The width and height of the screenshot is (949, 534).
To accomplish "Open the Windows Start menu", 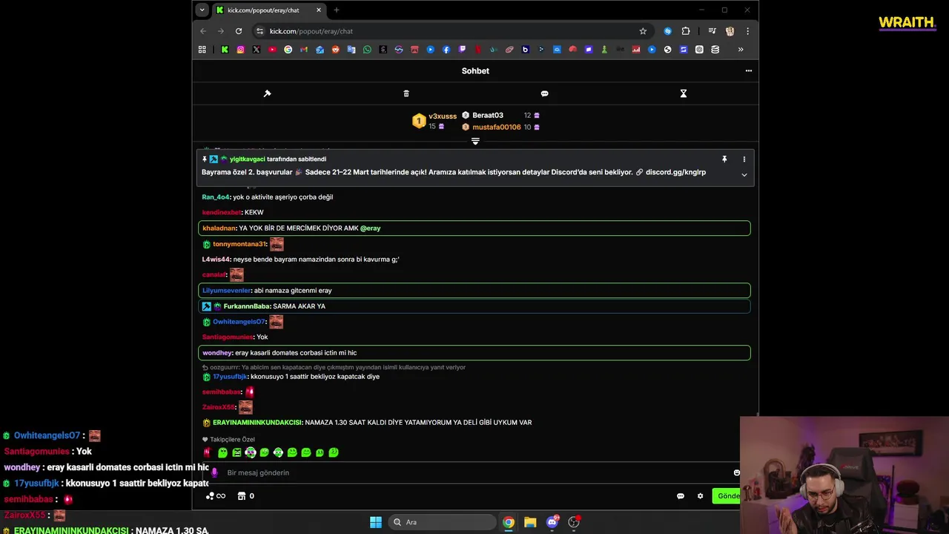I will tap(376, 522).
